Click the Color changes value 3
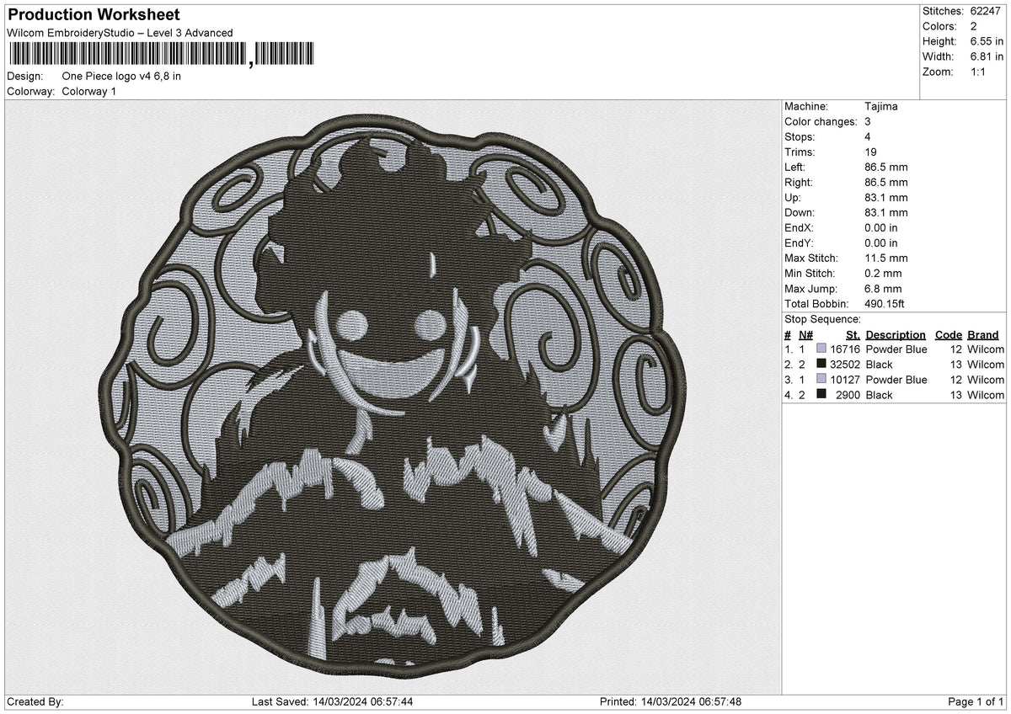Viewport: 1011px width, 714px height. (868, 122)
